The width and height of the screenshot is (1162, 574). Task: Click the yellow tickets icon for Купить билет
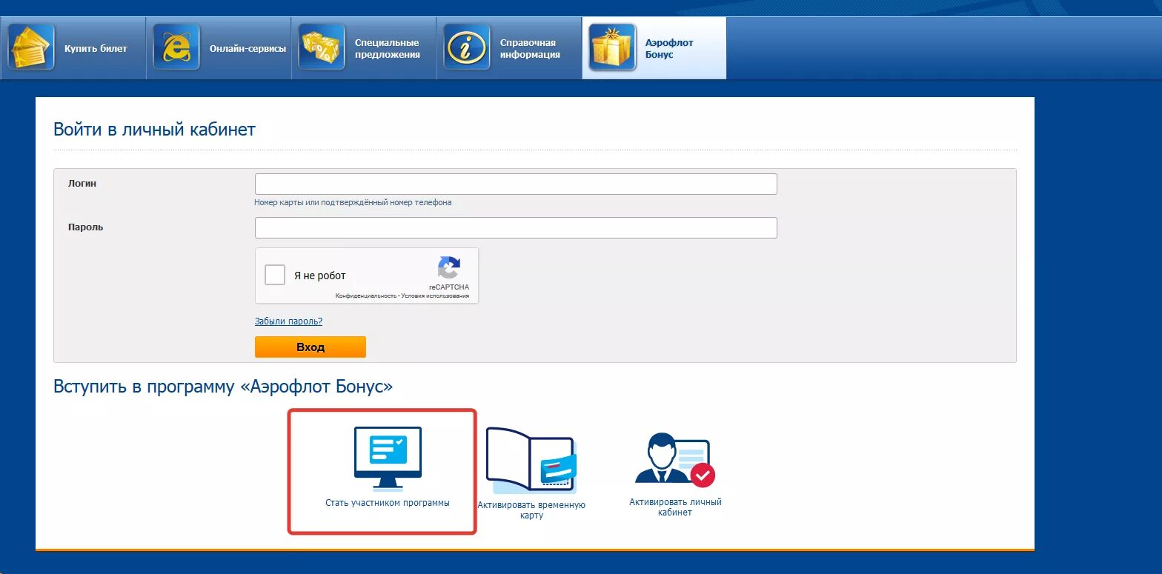point(30,47)
